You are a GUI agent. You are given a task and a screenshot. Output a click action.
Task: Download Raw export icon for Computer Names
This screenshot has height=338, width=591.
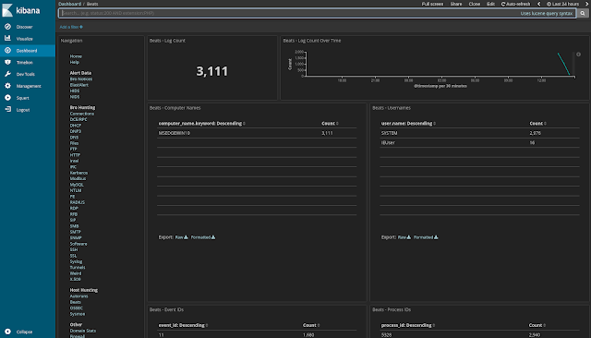pos(186,237)
